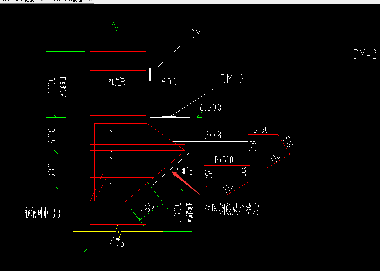
Task: Click the B+500 rebar length label
Action: pyautogui.click(x=224, y=160)
